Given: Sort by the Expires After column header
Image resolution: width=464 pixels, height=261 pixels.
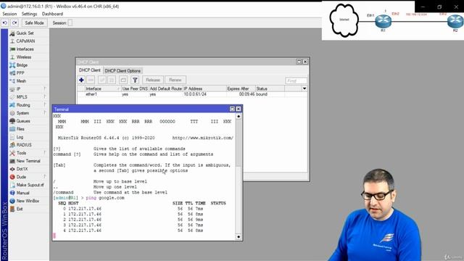Looking at the screenshot, I should [241, 88].
